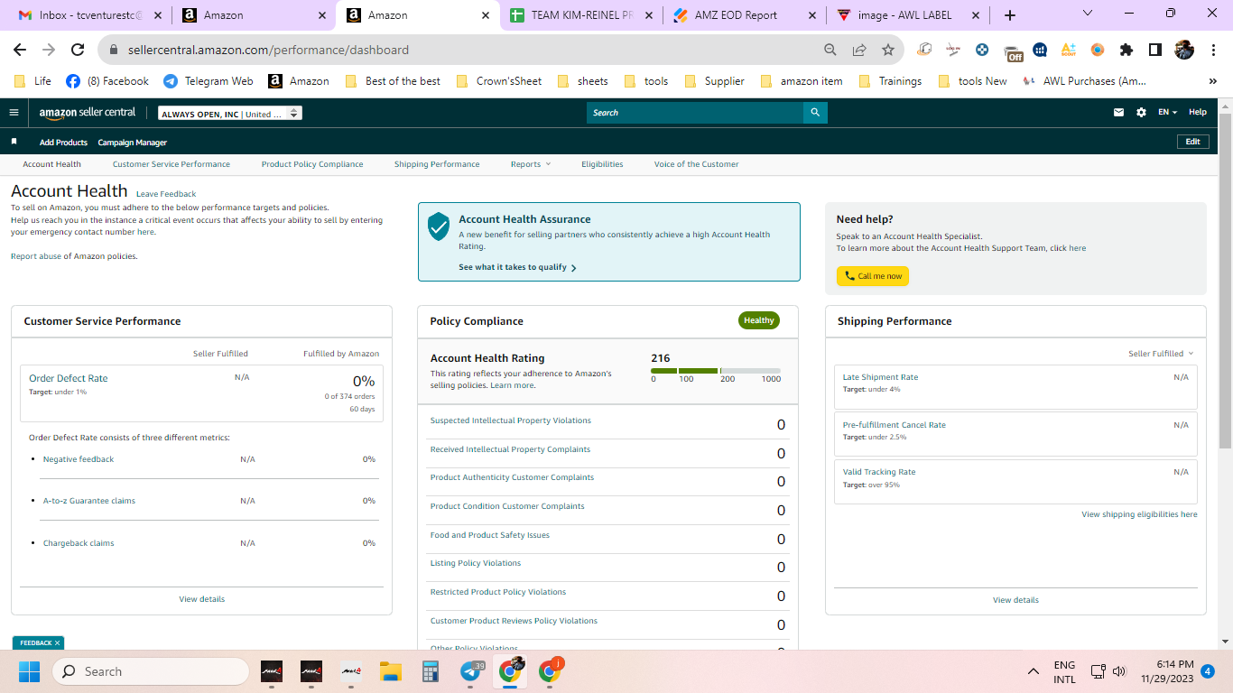Show more bookmarks with the double chevron

click(x=1213, y=81)
